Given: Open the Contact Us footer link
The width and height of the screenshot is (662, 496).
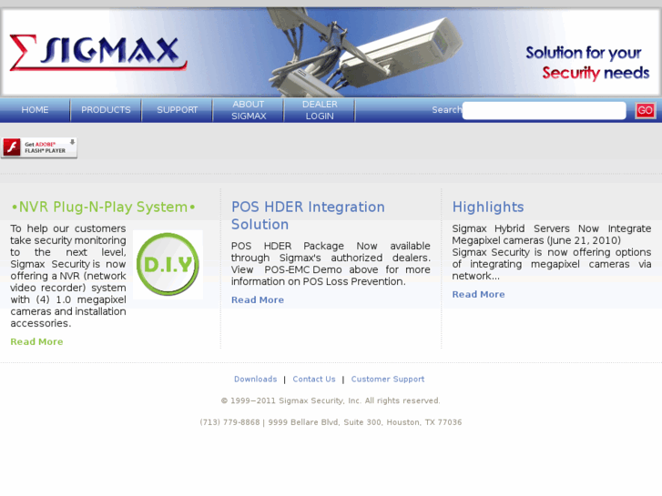Looking at the screenshot, I should coord(314,380).
